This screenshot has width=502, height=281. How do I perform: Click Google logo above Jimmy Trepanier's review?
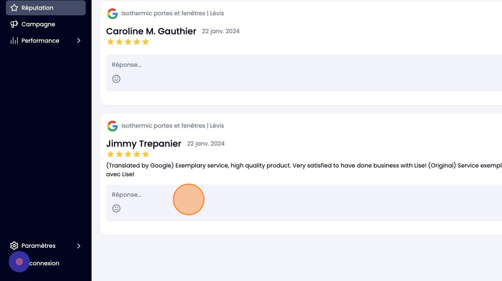click(113, 126)
